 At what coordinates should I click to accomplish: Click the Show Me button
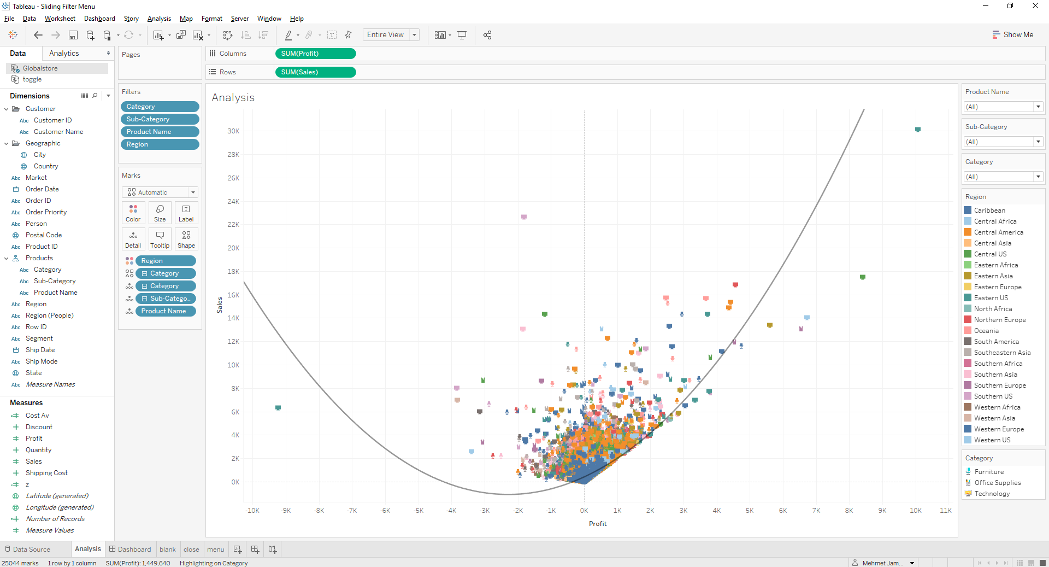(x=1013, y=34)
